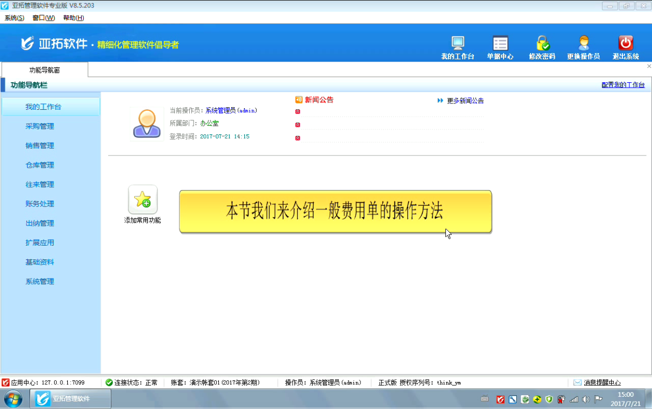Image resolution: width=652 pixels, height=409 pixels.
Task: Open 帮助(H) menu
Action: pyautogui.click(x=73, y=18)
